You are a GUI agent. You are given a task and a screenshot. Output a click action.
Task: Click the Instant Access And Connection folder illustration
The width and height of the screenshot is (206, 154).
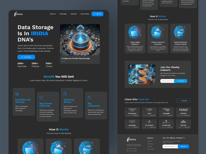pos(158,32)
